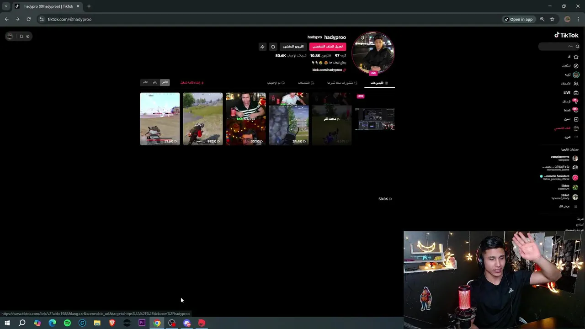The width and height of the screenshot is (585, 329).
Task: Sort videos by Latest
Action: [x=165, y=82]
